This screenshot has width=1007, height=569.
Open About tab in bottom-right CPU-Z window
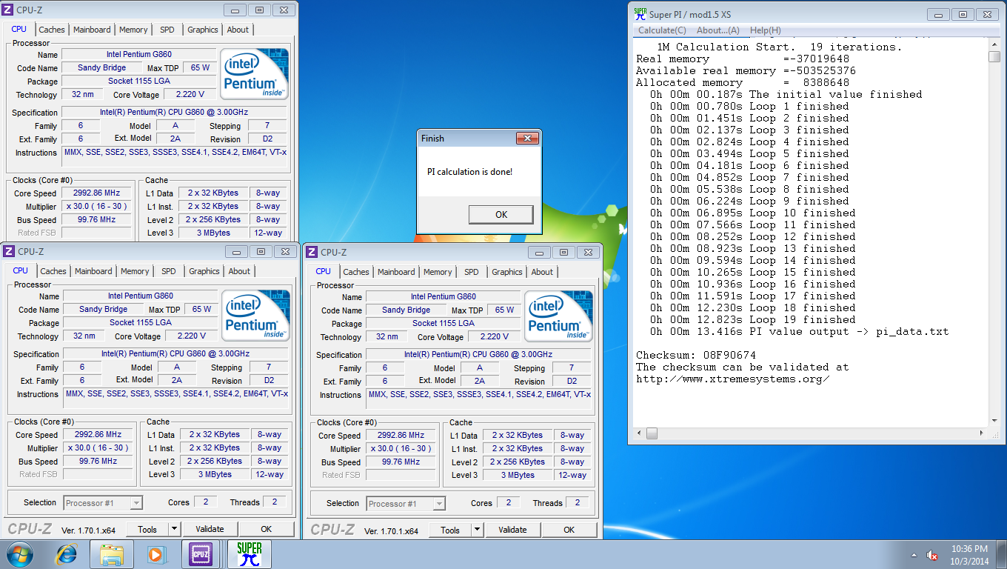click(x=542, y=272)
